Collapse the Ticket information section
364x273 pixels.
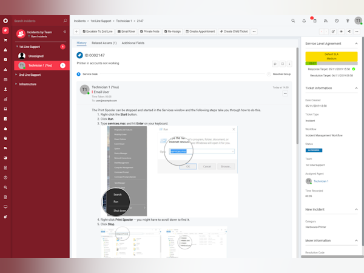(356, 88)
